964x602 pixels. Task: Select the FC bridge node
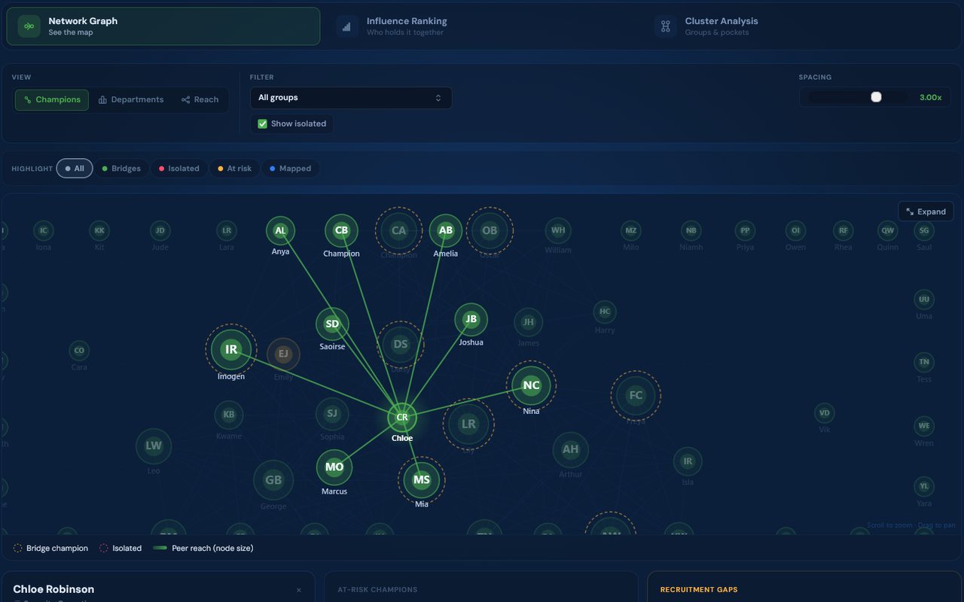636,395
